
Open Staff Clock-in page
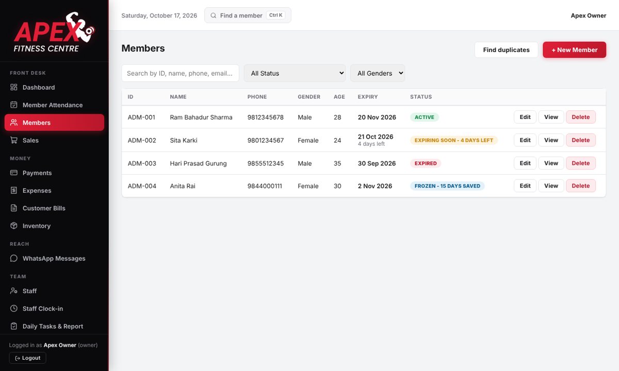tap(54, 309)
